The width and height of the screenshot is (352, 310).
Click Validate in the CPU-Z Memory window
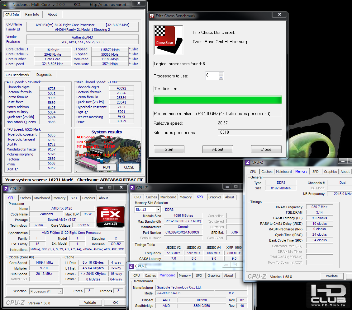click(x=332, y=276)
